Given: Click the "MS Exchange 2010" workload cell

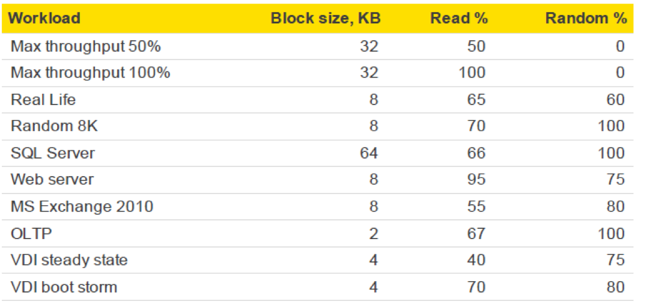Looking at the screenshot, I should pos(82,207).
